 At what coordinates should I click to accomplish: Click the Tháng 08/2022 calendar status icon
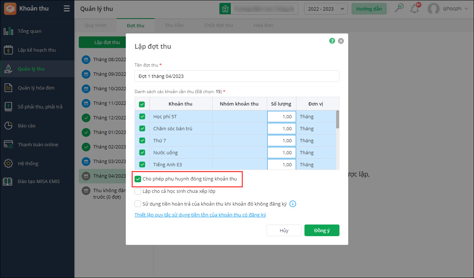[x=86, y=59]
